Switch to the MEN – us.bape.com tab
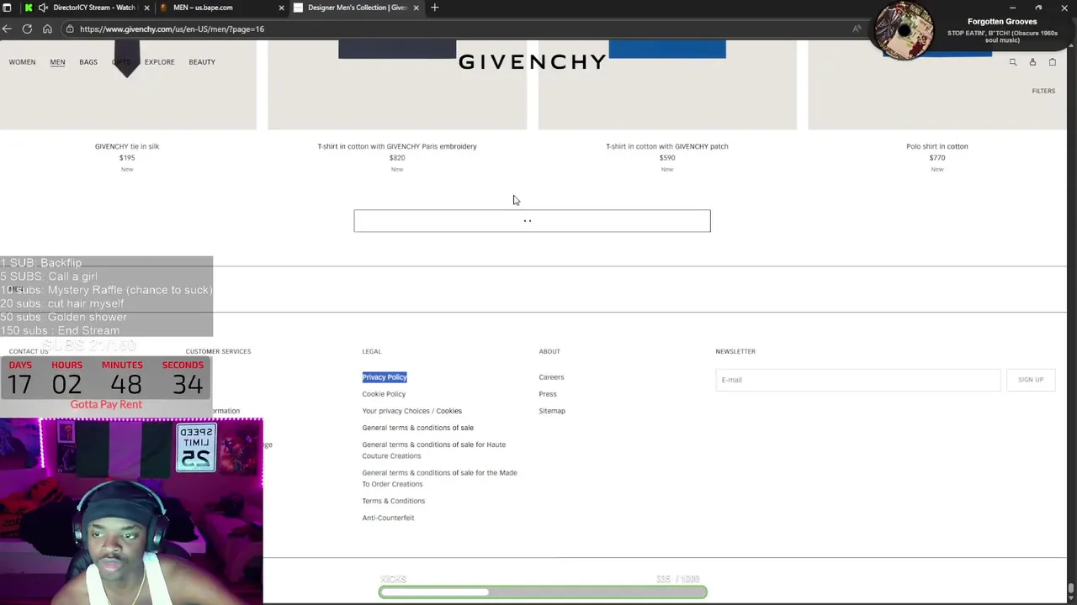Screen dimensions: 1077x605 (220, 8)
